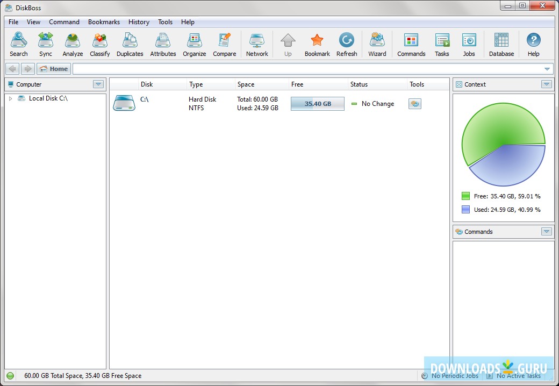Open the Commands manager

click(411, 44)
